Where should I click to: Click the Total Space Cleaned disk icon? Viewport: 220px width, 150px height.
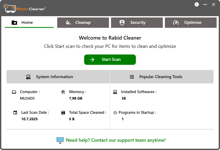click(x=63, y=113)
